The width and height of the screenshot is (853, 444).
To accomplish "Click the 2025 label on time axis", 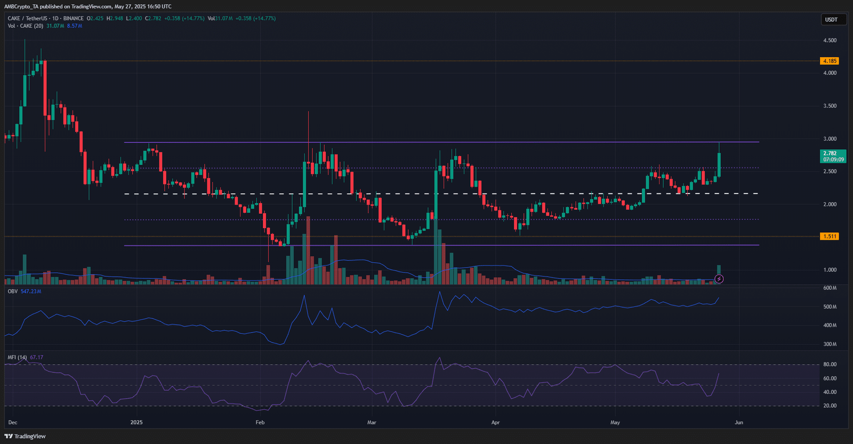I will click(x=136, y=422).
